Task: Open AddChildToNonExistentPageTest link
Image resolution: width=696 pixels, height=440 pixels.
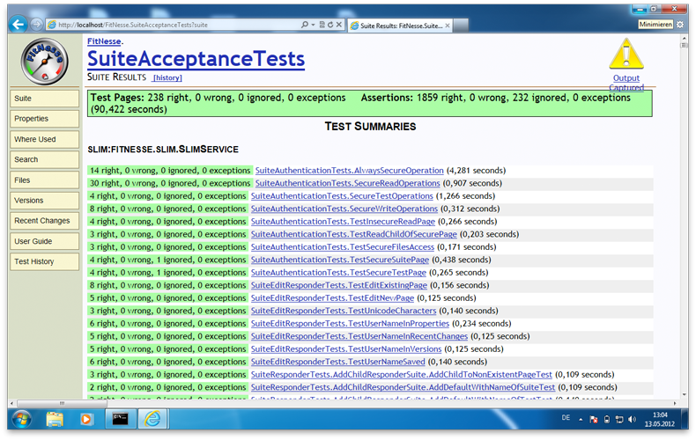Action: (x=401, y=375)
